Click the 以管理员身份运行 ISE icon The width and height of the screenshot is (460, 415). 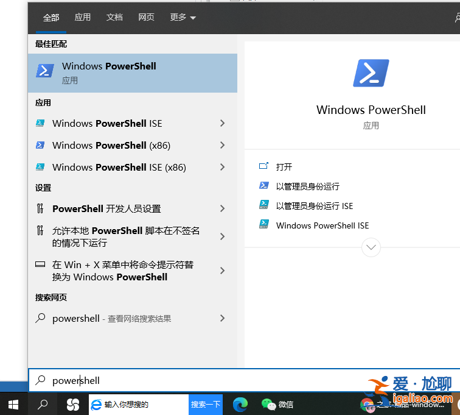(x=263, y=205)
